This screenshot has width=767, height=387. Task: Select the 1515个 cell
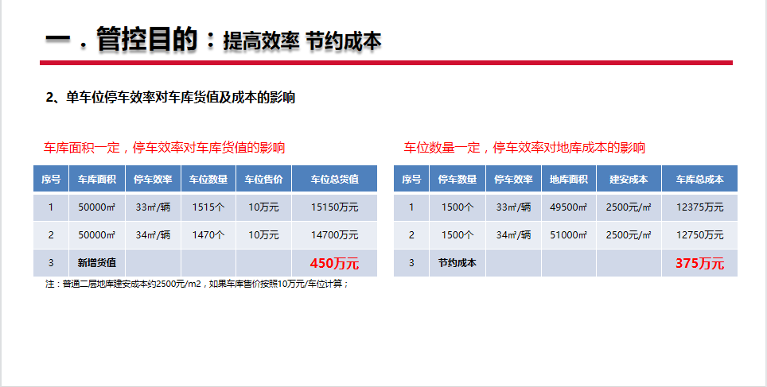208,207
